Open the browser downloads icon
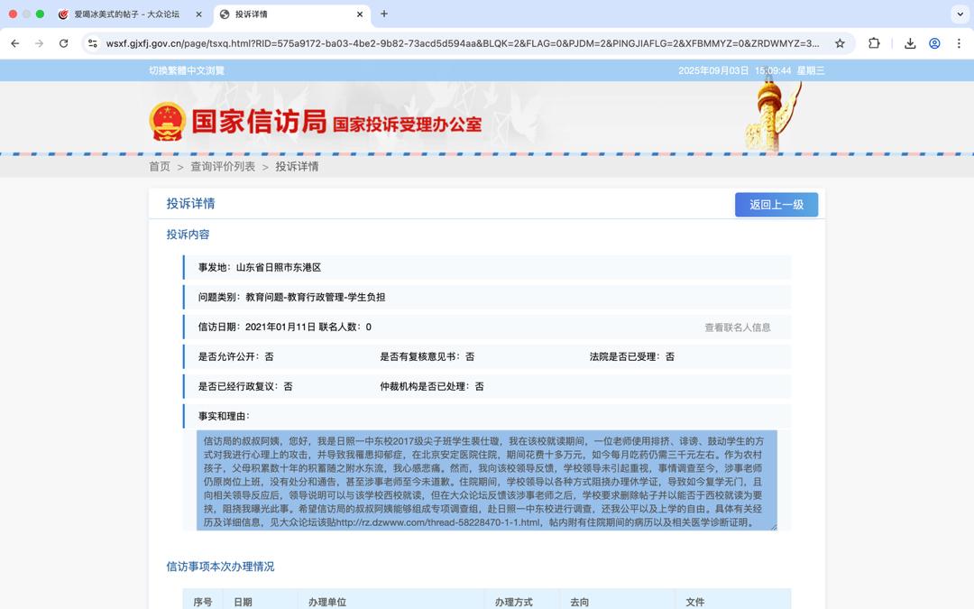This screenshot has width=974, height=609. (x=910, y=43)
